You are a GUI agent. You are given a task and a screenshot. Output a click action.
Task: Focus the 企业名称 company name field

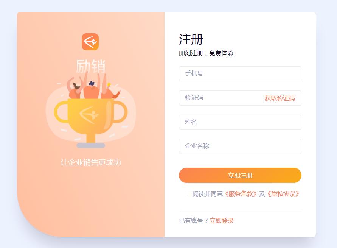pyautogui.click(x=240, y=147)
